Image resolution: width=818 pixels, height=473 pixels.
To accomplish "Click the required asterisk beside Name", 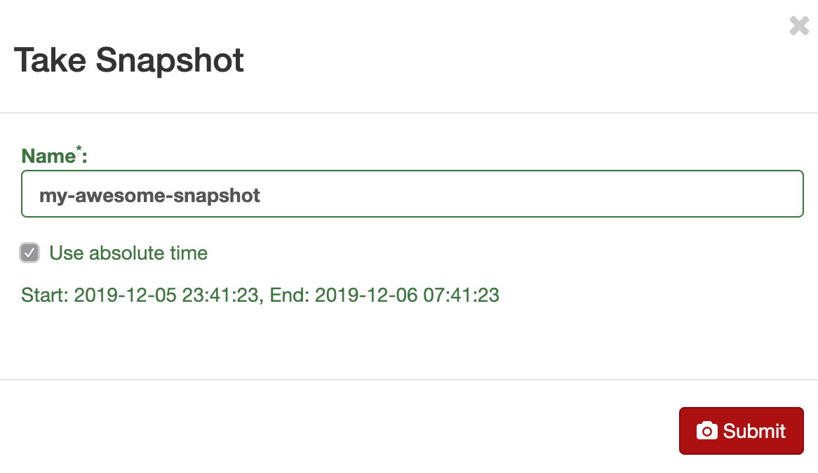I will (x=79, y=151).
